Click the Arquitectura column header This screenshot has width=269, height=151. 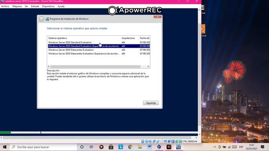(128, 38)
